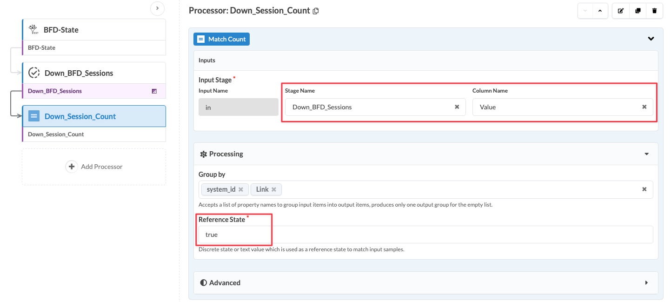Select the Down_Session_Count processor
This screenshot has height=302, width=671.
(94, 116)
